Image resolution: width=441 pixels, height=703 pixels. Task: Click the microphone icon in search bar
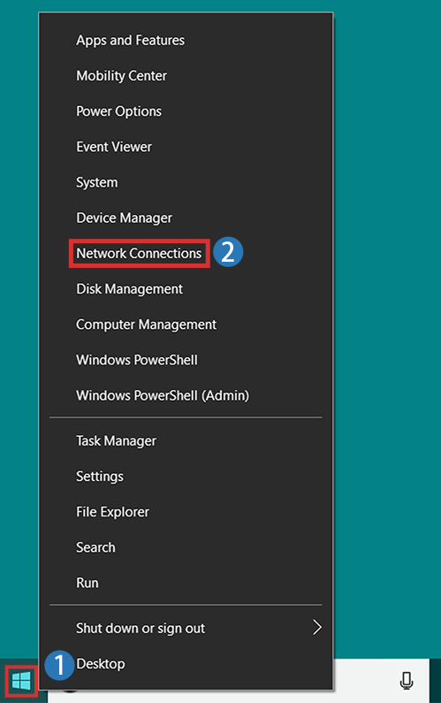point(407,681)
